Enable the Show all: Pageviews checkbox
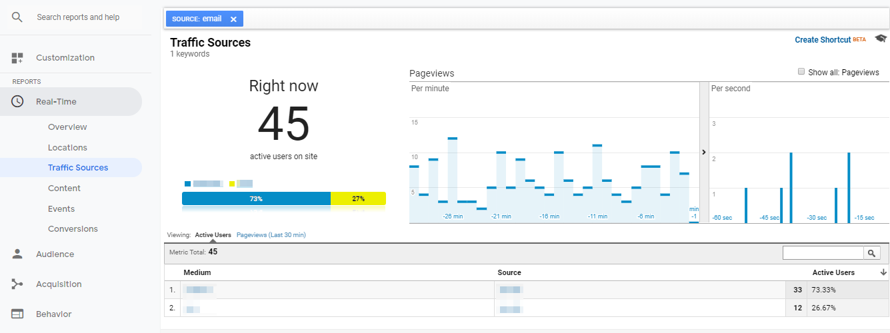Screen dimensions: 890x333 (801, 72)
